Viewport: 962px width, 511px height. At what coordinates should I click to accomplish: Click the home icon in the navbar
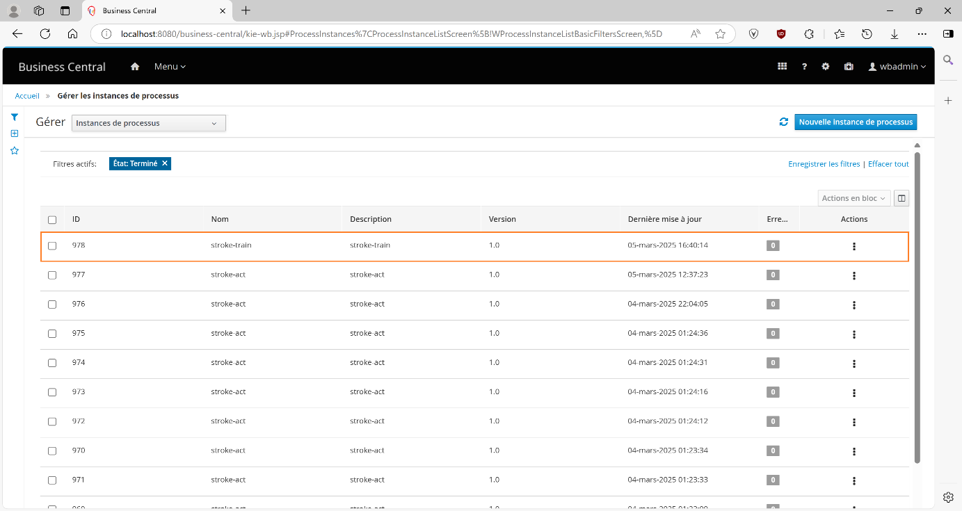coord(135,66)
